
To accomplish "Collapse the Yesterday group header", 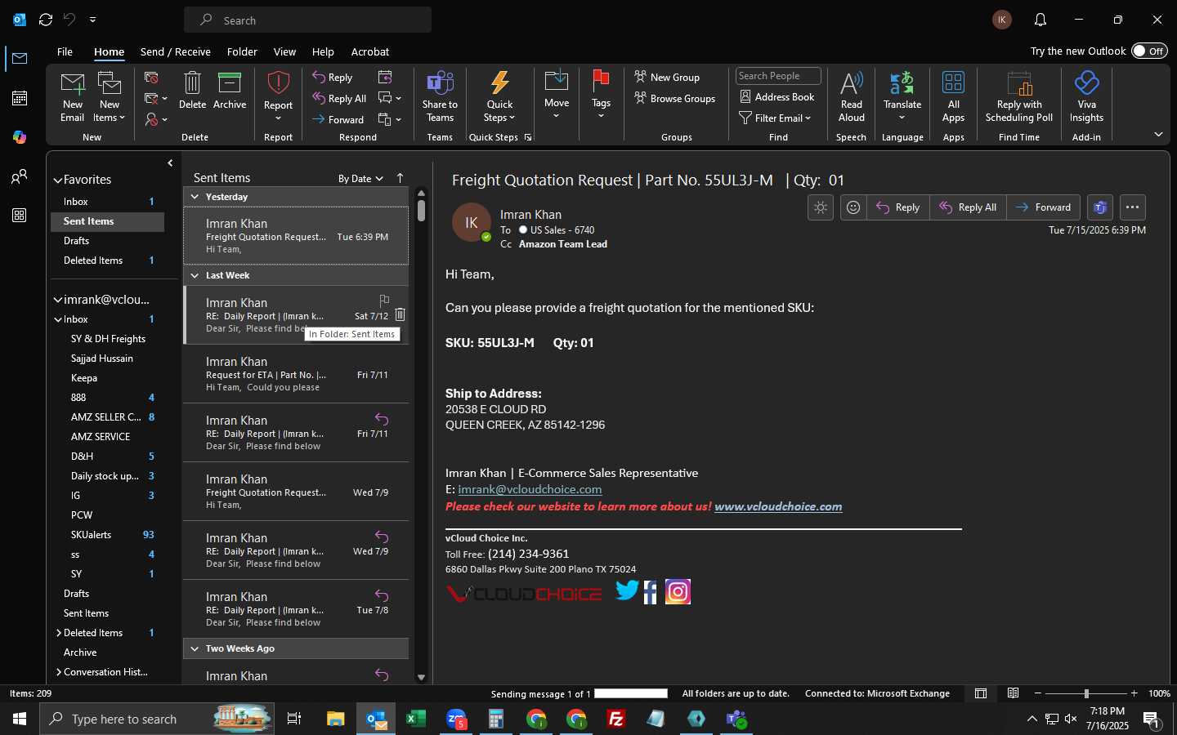I will point(195,197).
